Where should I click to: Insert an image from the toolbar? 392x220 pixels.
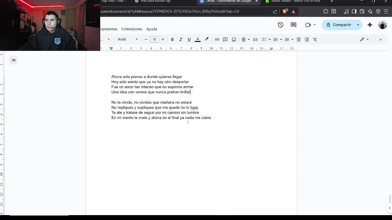(234, 39)
